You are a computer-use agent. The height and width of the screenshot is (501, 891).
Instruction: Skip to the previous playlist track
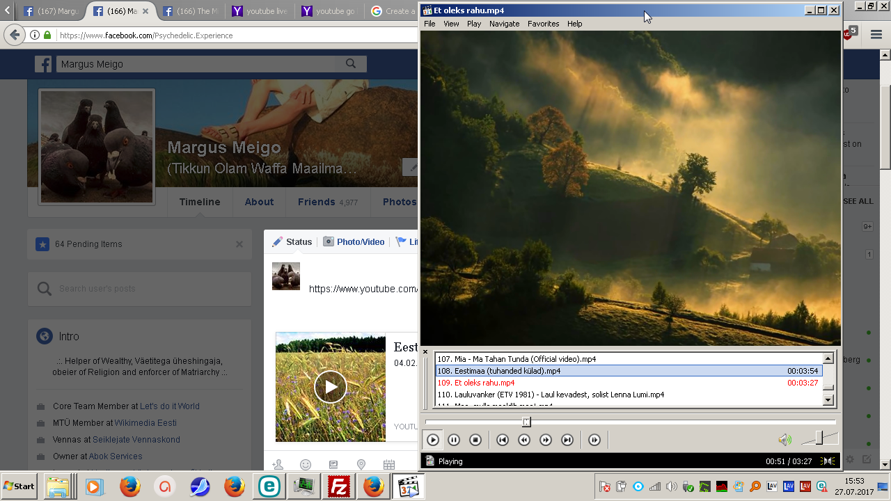503,440
